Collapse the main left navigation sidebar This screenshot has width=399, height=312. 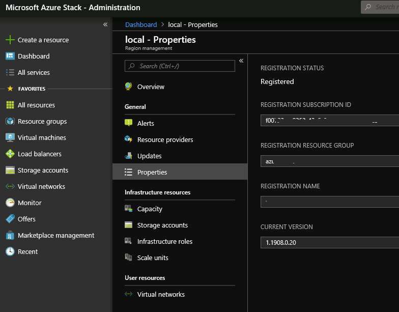pos(105,24)
